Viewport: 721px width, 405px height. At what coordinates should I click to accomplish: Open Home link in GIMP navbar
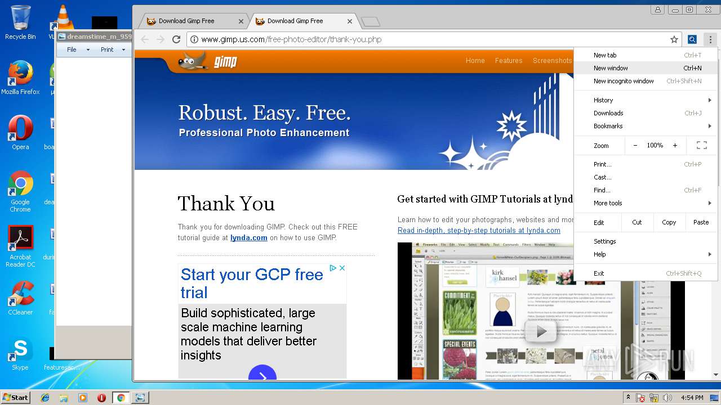(475, 61)
